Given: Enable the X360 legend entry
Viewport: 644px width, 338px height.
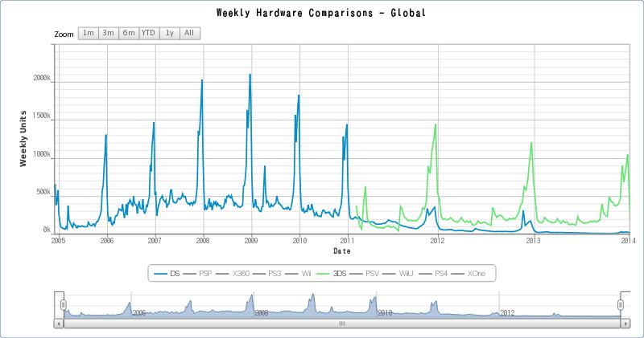Looking at the screenshot, I should point(233,273).
